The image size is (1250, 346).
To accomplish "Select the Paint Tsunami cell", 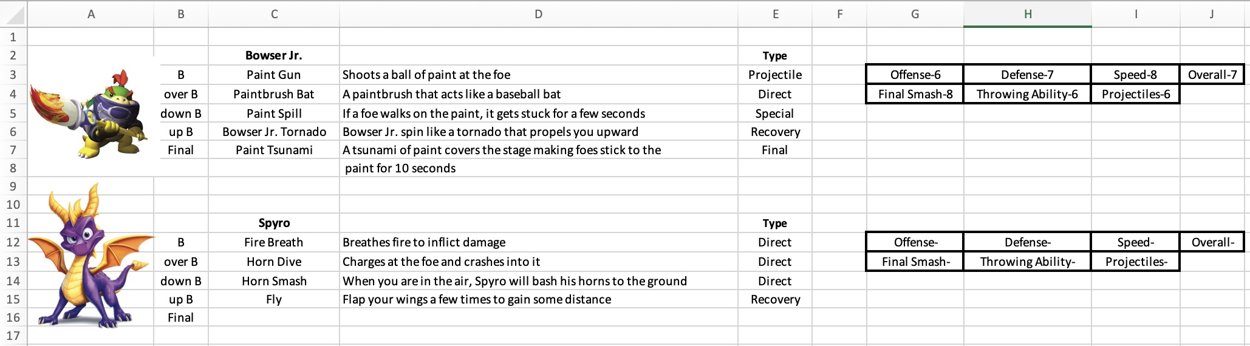I will tap(274, 150).
